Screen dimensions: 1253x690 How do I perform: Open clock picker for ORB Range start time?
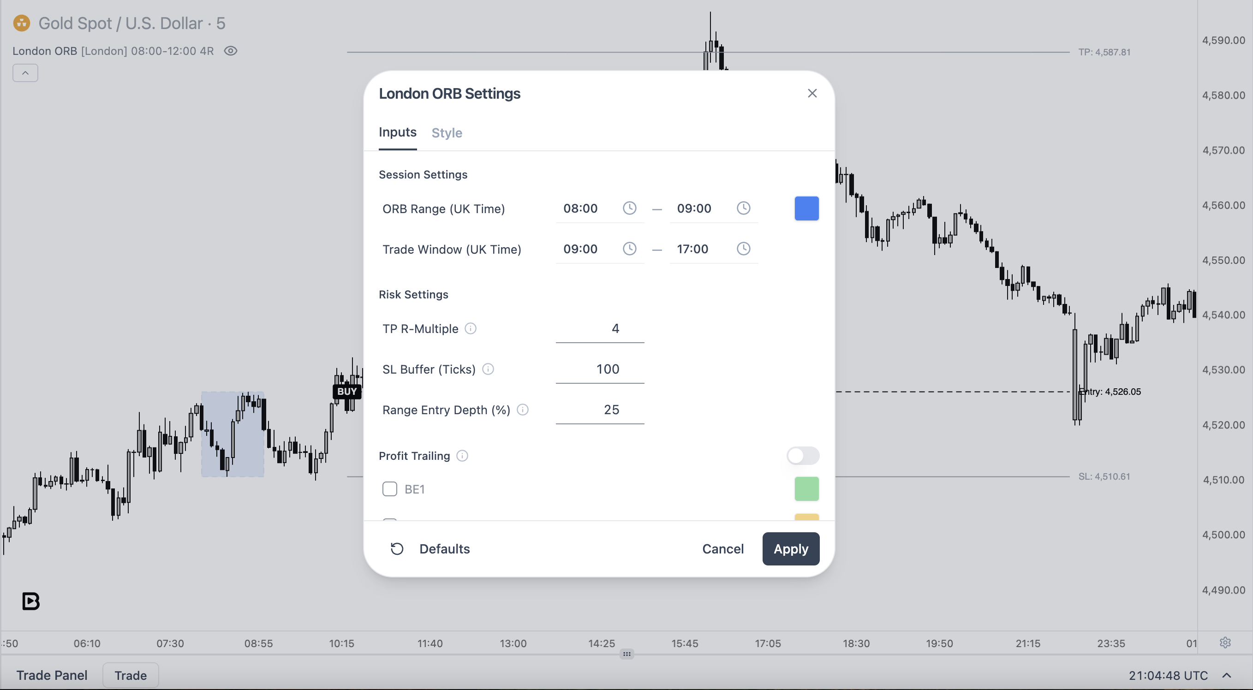coord(629,208)
